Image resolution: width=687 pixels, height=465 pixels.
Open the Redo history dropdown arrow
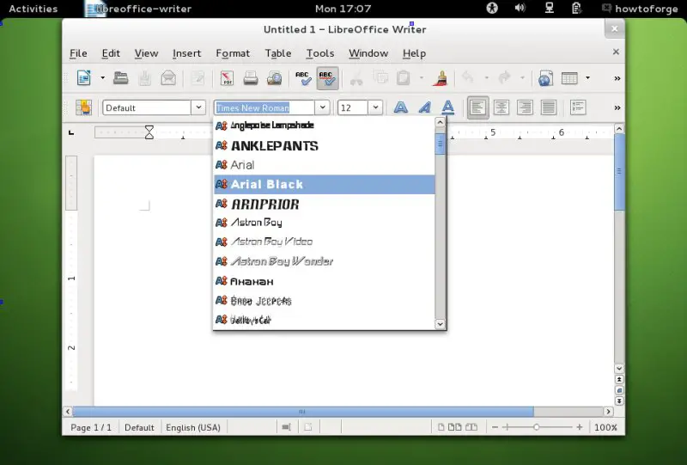522,78
